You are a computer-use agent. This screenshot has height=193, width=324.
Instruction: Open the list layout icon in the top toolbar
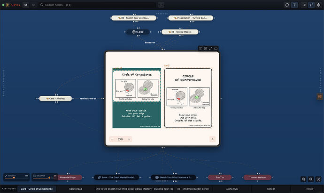click(x=304, y=5)
